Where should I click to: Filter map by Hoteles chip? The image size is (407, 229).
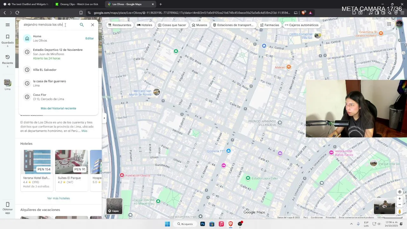(x=145, y=25)
